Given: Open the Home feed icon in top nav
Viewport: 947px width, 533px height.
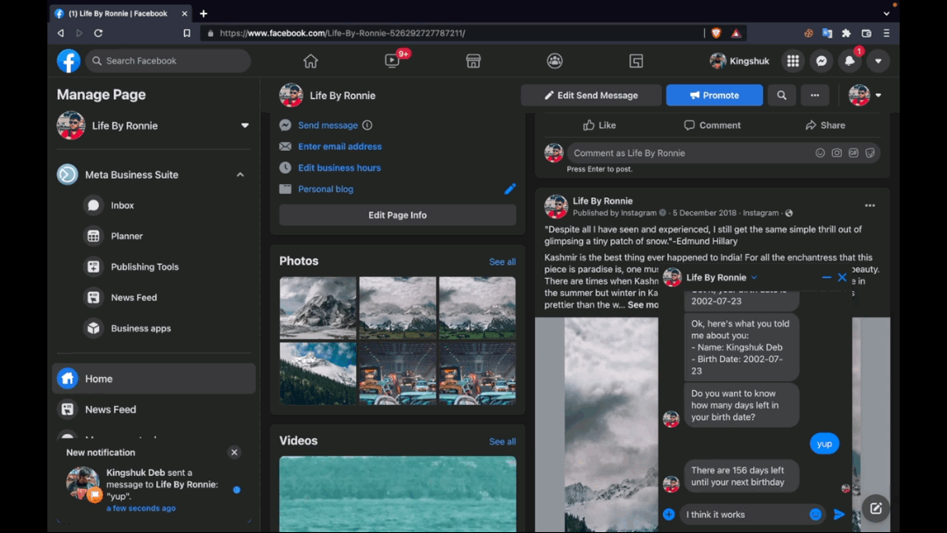Looking at the screenshot, I should click(310, 61).
